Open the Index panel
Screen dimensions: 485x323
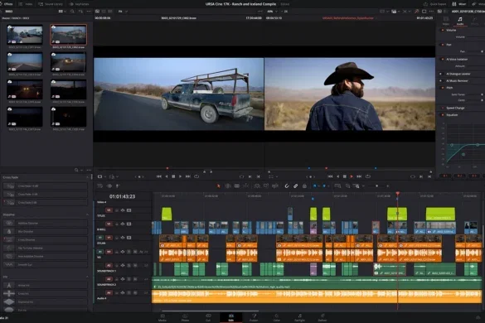tap(26, 4)
